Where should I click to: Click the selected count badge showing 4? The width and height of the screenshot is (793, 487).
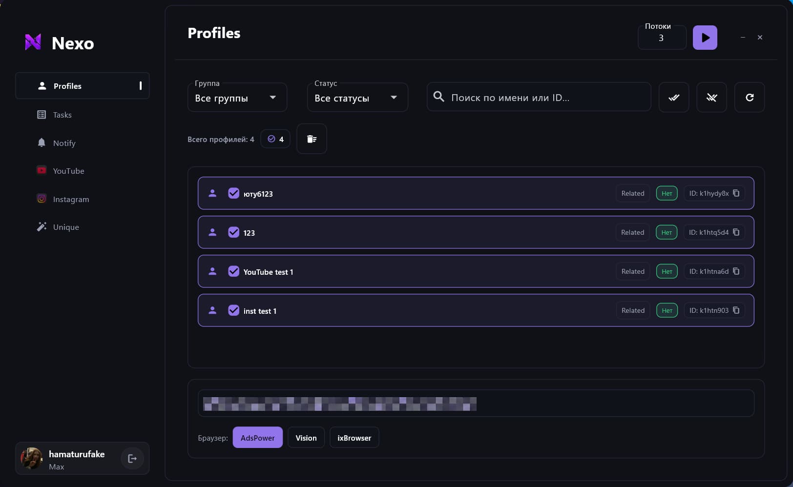click(x=275, y=139)
